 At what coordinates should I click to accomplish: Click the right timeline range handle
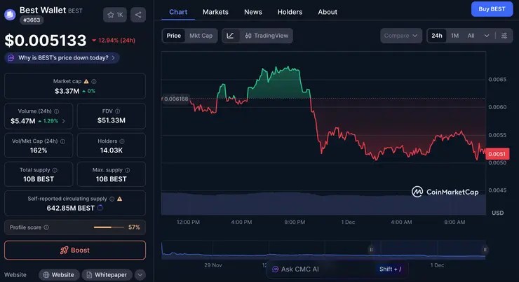484,249
